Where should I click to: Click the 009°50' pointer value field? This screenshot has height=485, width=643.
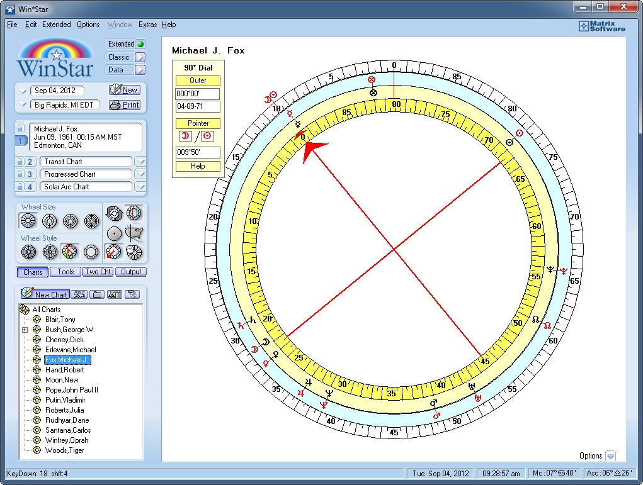[198, 152]
